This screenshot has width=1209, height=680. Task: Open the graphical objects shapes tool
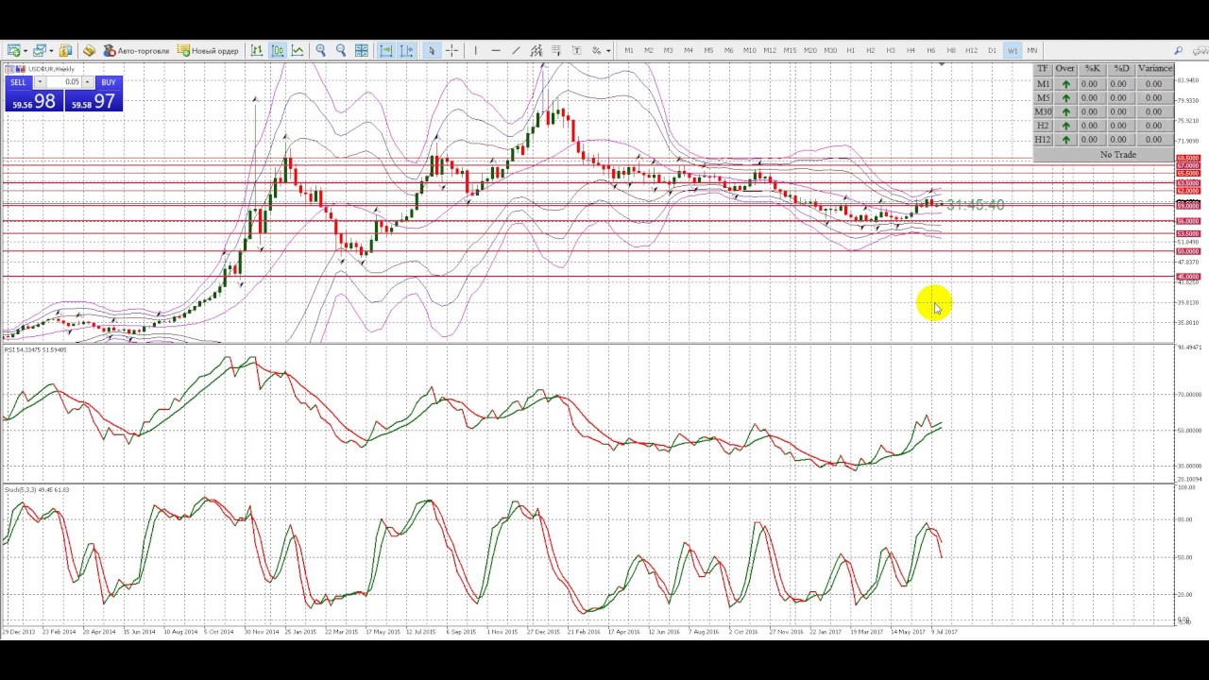coord(597,50)
